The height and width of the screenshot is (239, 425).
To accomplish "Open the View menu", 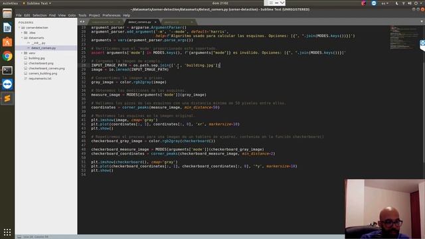I will [x=62, y=15].
